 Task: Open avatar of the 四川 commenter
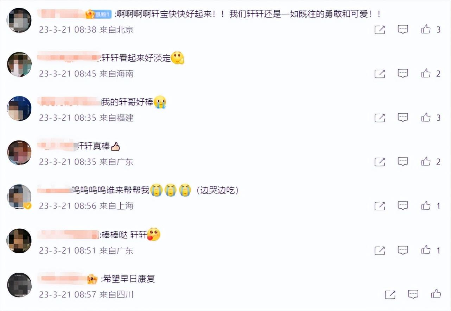pyautogui.click(x=19, y=285)
